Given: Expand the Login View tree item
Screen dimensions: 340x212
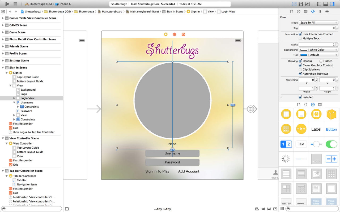Looking at the screenshot, I should 14,98.
